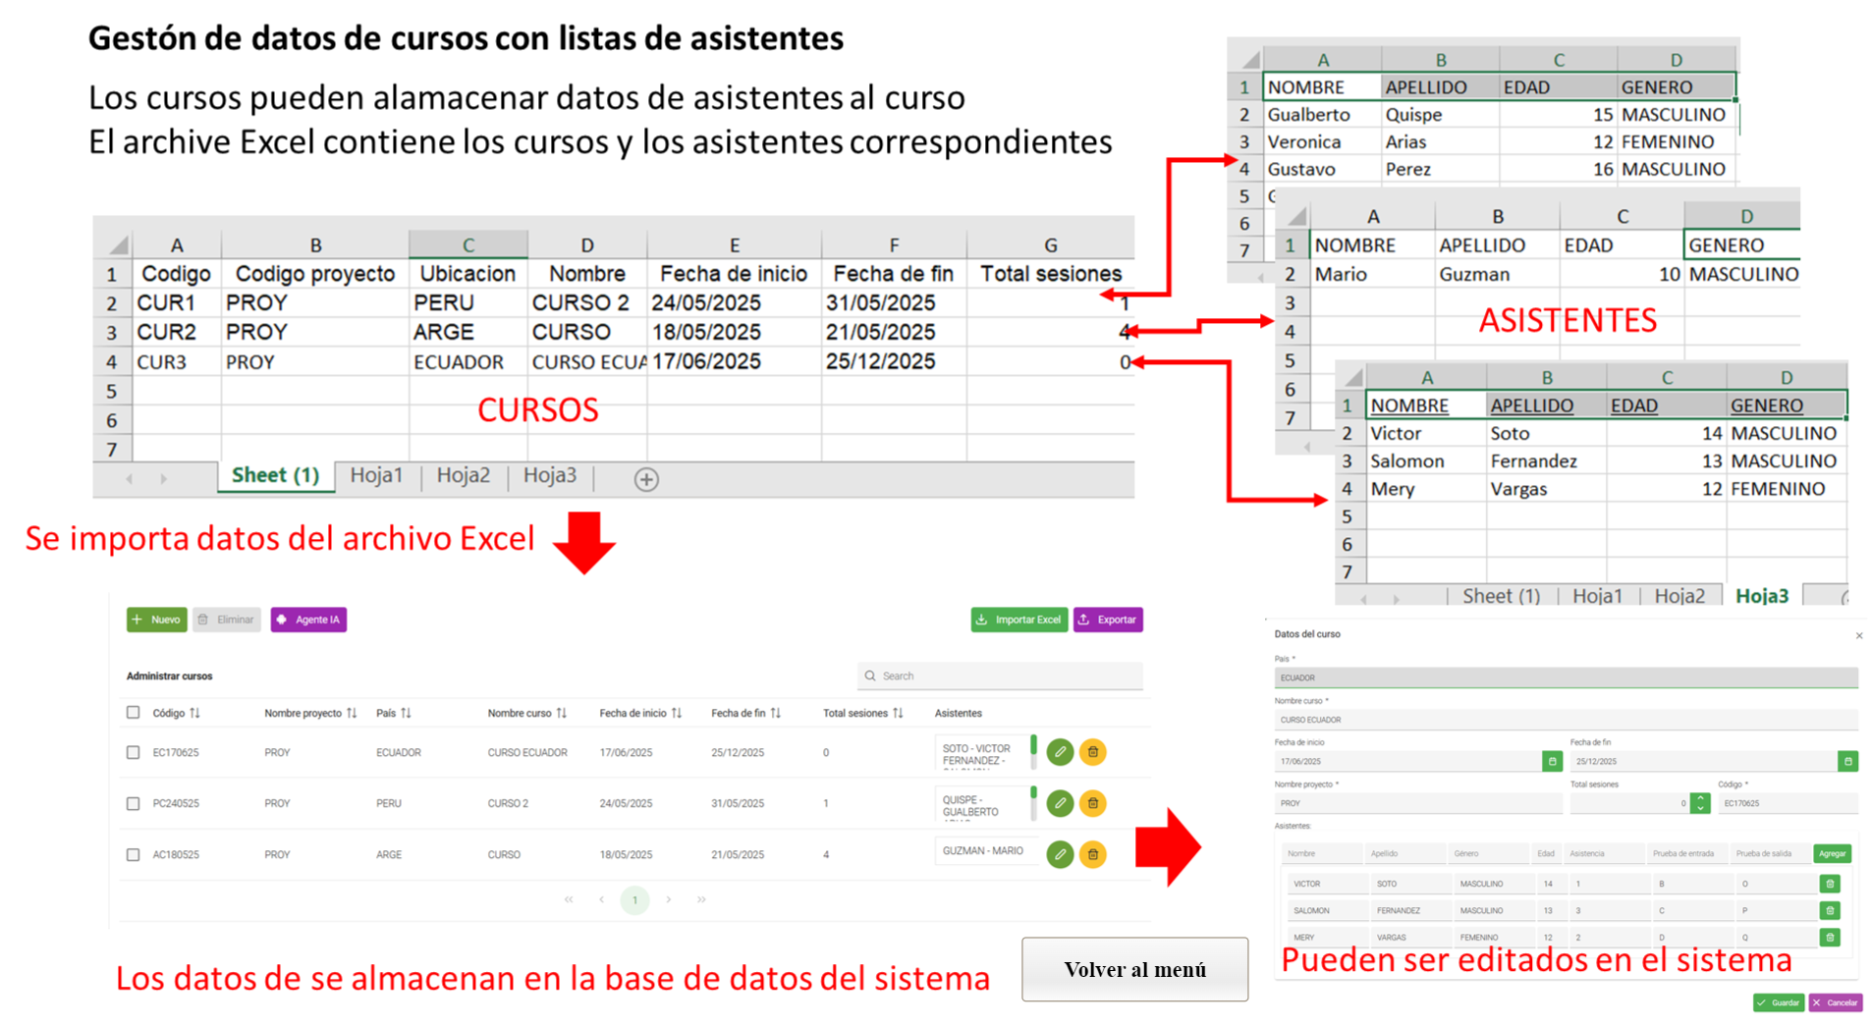Open the Fecha de inicio calendar picker

click(1552, 761)
